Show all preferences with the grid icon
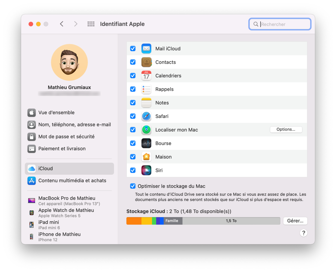336x272 pixels. click(91, 24)
